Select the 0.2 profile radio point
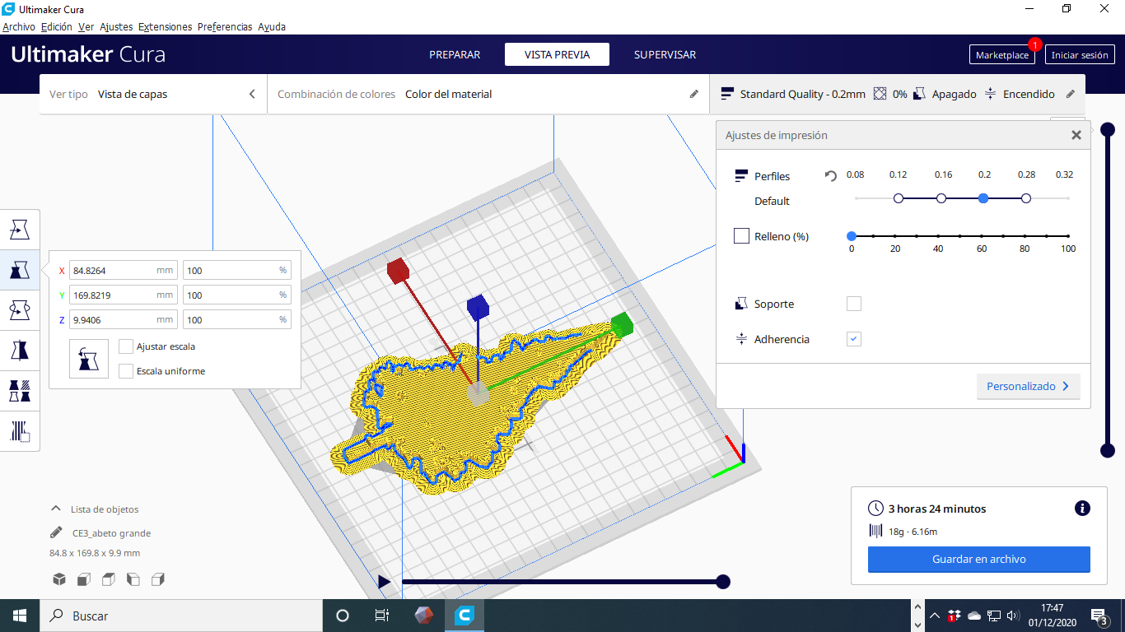Screen dimensions: 1125x632 [983, 198]
